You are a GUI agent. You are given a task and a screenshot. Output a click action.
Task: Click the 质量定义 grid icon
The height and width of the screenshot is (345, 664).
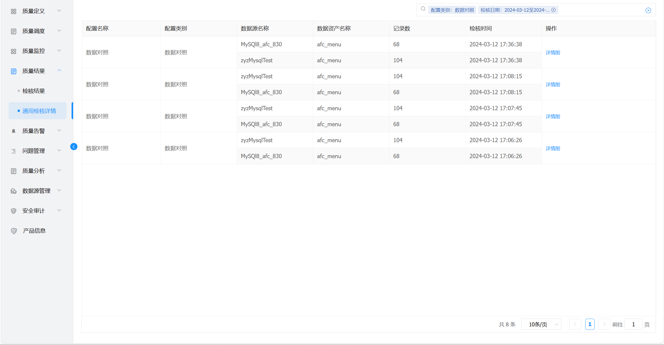(14, 11)
